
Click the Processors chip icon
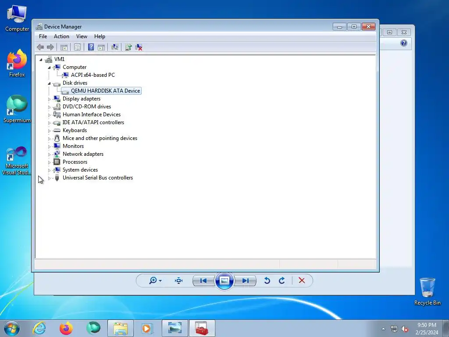(x=57, y=162)
